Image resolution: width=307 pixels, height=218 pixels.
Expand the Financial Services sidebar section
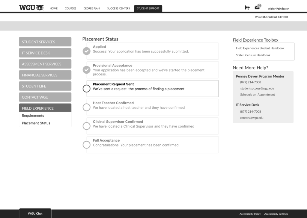45,75
